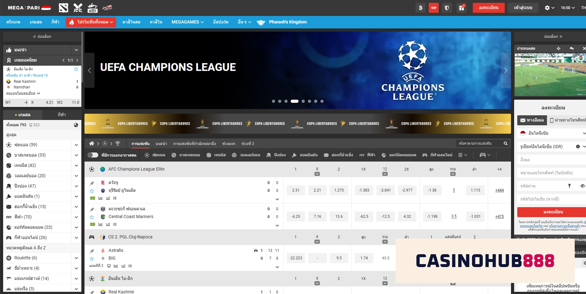Go to next popular game page
The width and height of the screenshot is (586, 294).
click(x=77, y=60)
